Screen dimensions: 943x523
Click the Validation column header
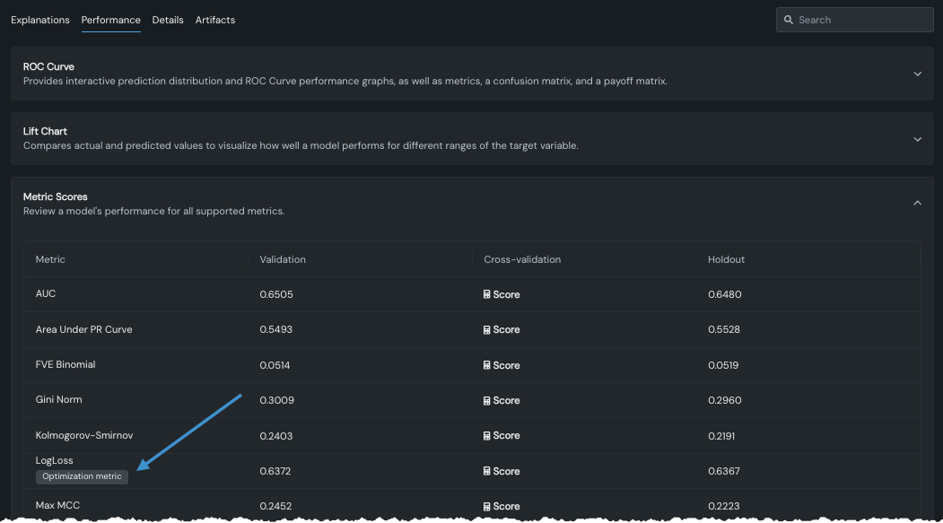pos(283,259)
